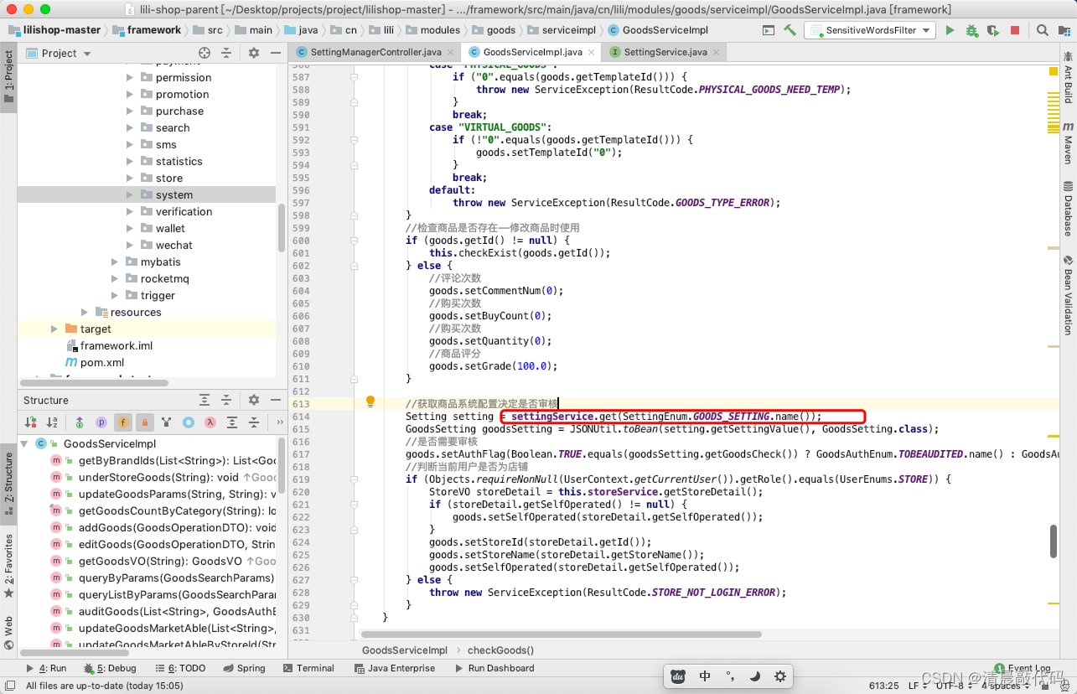Run the SensitiveWordsFilter configuration
Image resolution: width=1077 pixels, height=694 pixels.
point(950,30)
